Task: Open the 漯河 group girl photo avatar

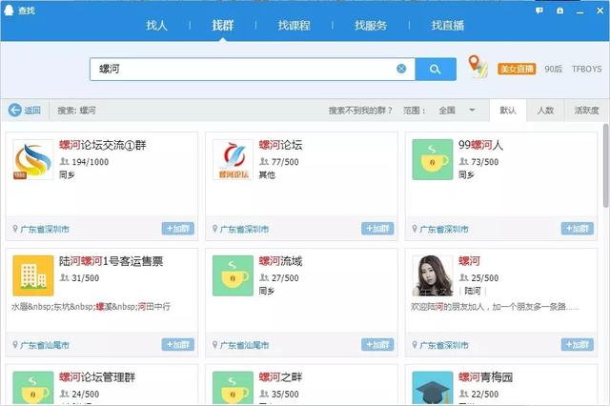Action: pos(433,275)
